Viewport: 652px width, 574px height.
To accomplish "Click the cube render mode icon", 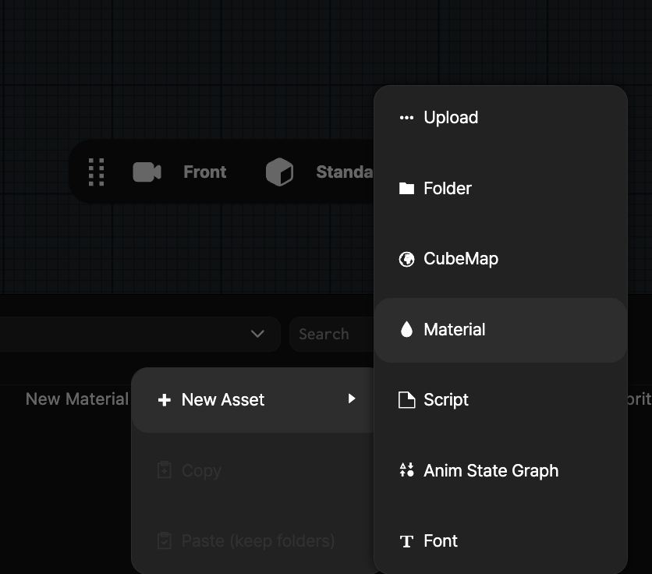I will pos(279,172).
